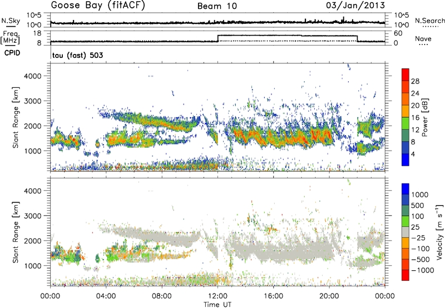Screen dimensions: 445x308
Task: Click the 'Nave' legend label
Action: (x=423, y=38)
